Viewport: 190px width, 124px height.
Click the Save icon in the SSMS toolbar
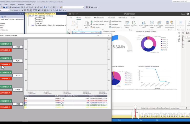(4, 7)
